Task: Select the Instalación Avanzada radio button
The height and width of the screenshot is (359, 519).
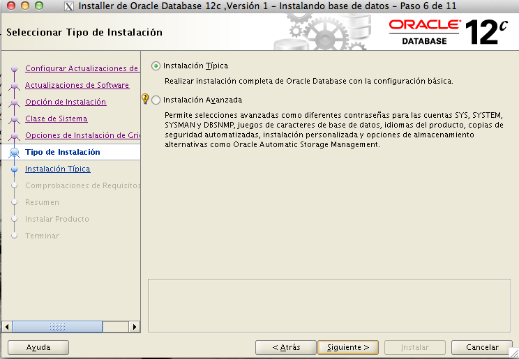Action: (156, 100)
